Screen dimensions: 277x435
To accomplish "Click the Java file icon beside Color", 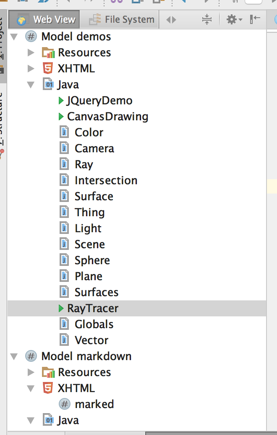I will [64, 133].
